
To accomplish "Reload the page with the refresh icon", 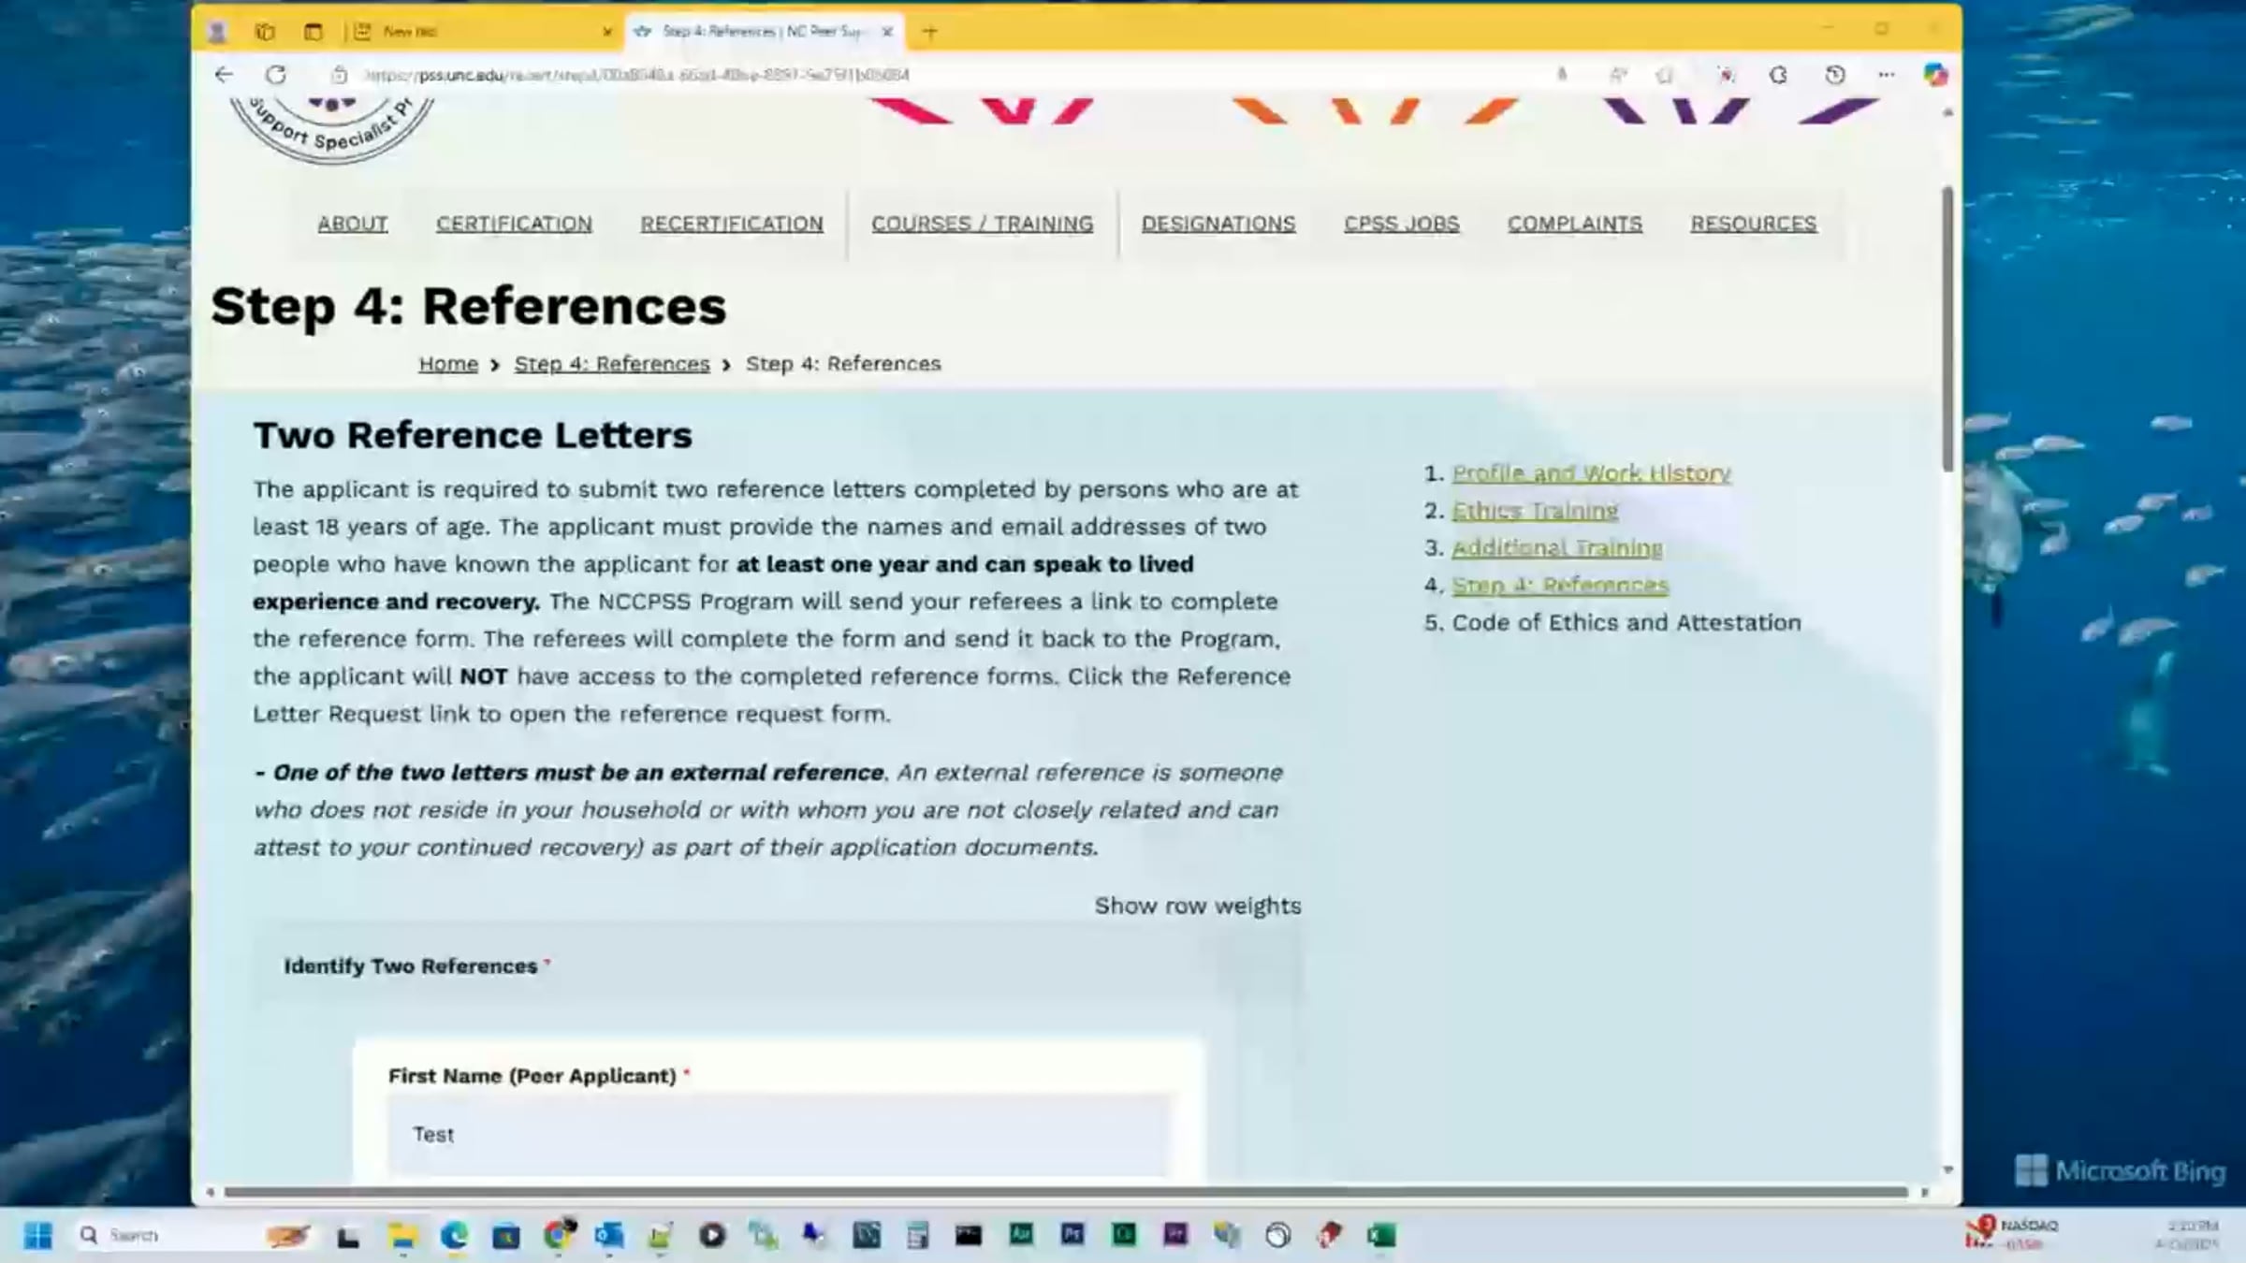I will [x=275, y=75].
